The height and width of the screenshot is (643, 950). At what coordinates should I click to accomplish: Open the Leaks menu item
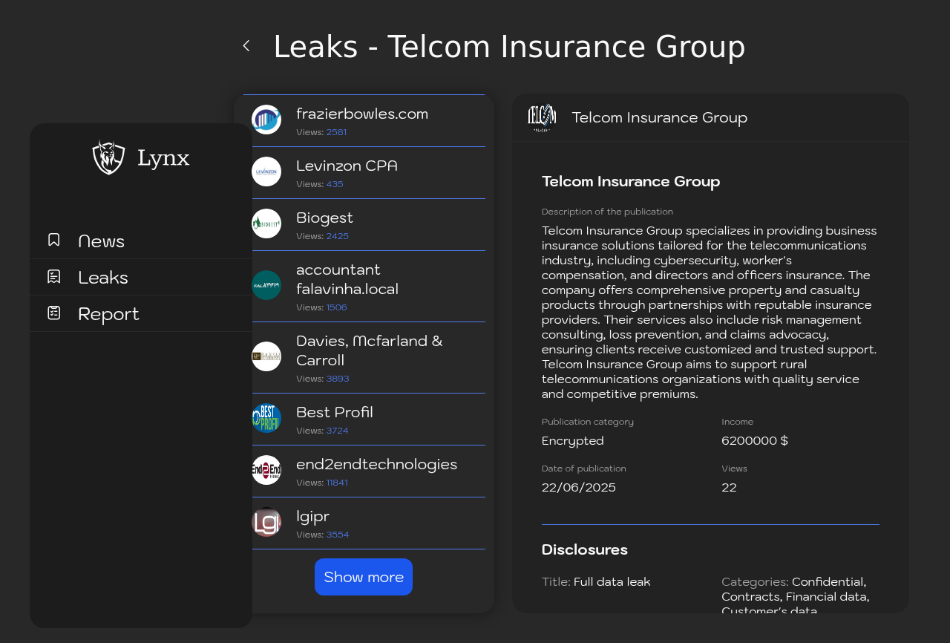141,277
